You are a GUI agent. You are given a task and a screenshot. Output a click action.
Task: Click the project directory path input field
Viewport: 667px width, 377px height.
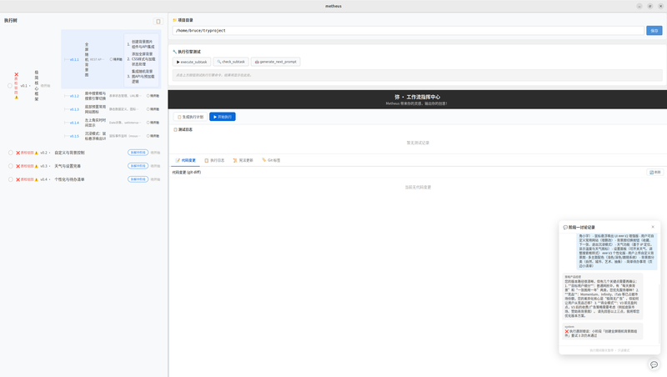[409, 31]
